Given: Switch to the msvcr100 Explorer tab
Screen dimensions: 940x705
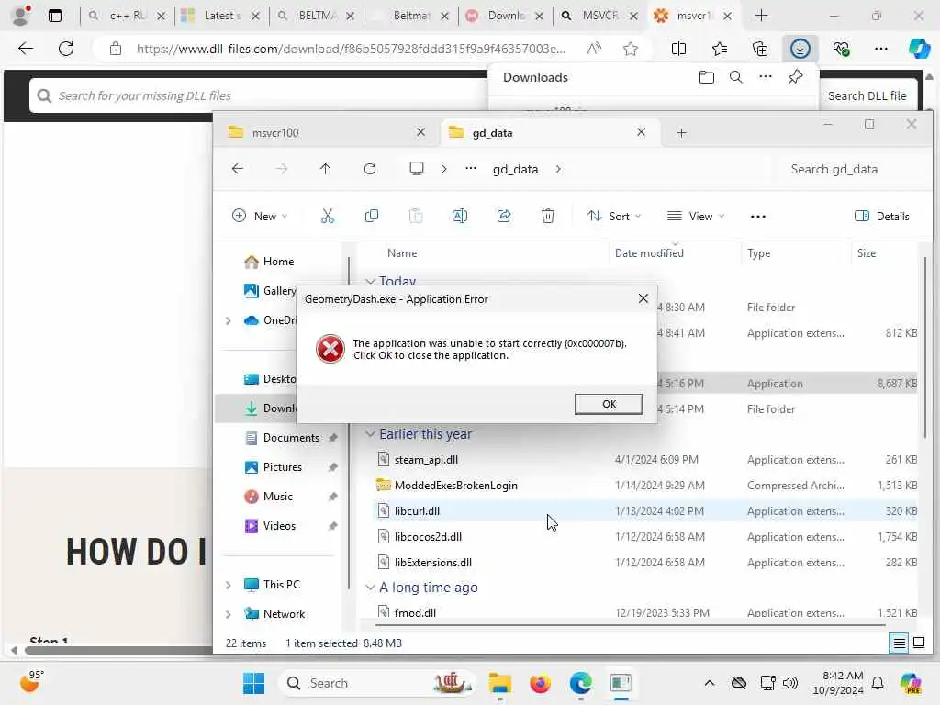Looking at the screenshot, I should 327,132.
